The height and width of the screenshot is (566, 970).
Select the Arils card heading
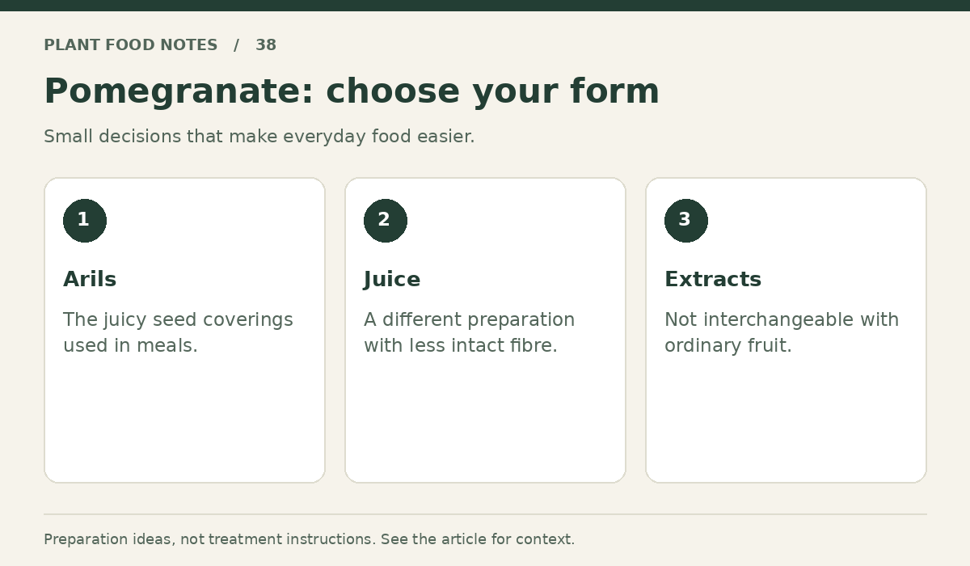point(90,280)
